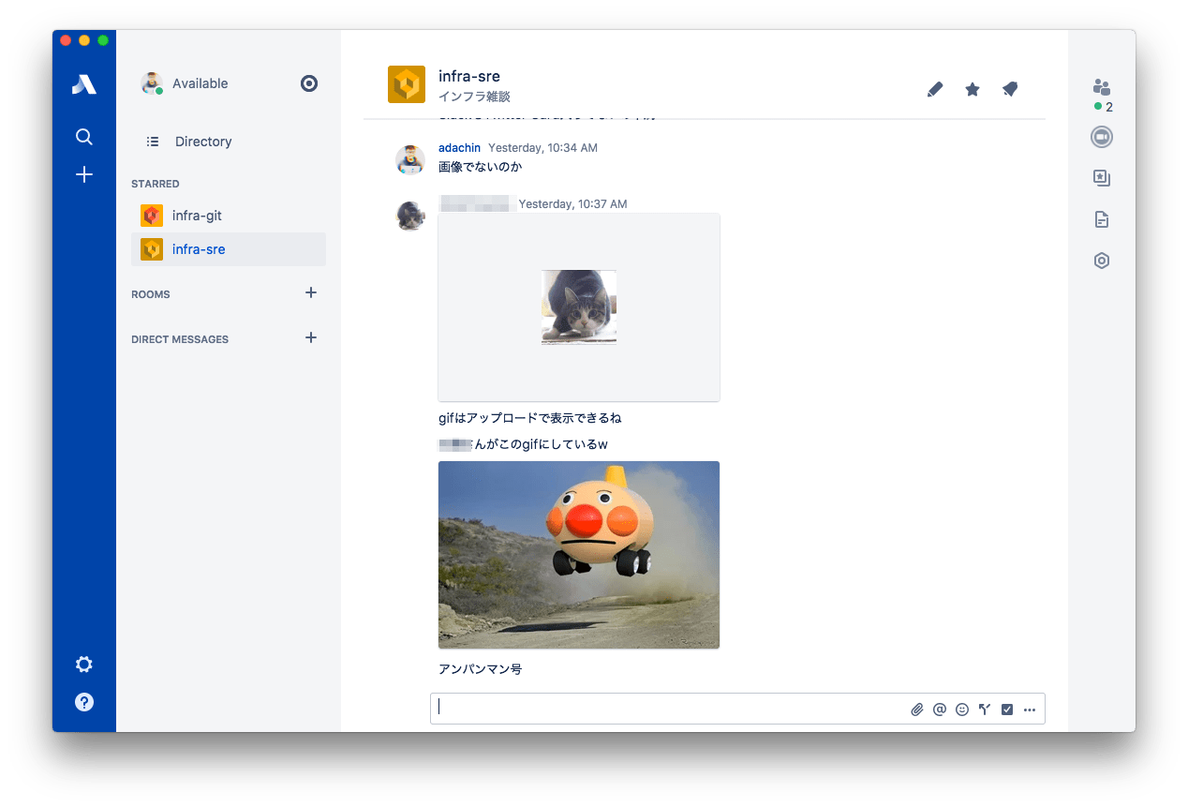Click the pencil edit icon for infra-sre

point(934,89)
